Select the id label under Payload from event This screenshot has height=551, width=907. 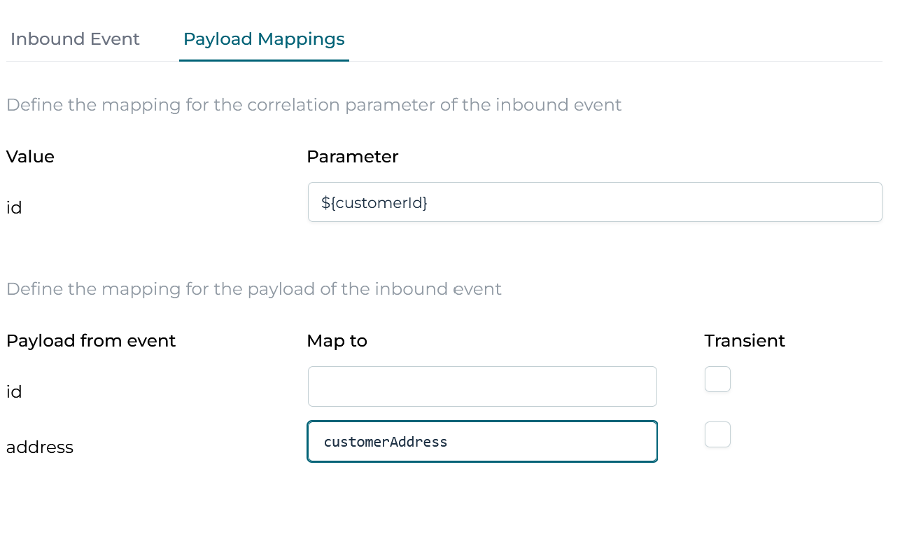[x=14, y=392]
